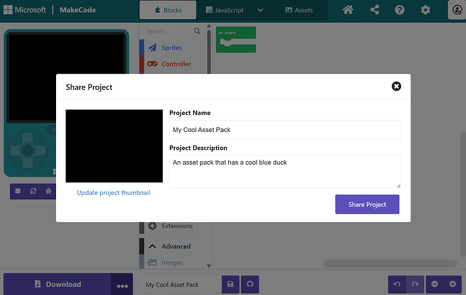Zoom out with minus icon
Viewport: 466px width, 295px height.
(x=435, y=284)
